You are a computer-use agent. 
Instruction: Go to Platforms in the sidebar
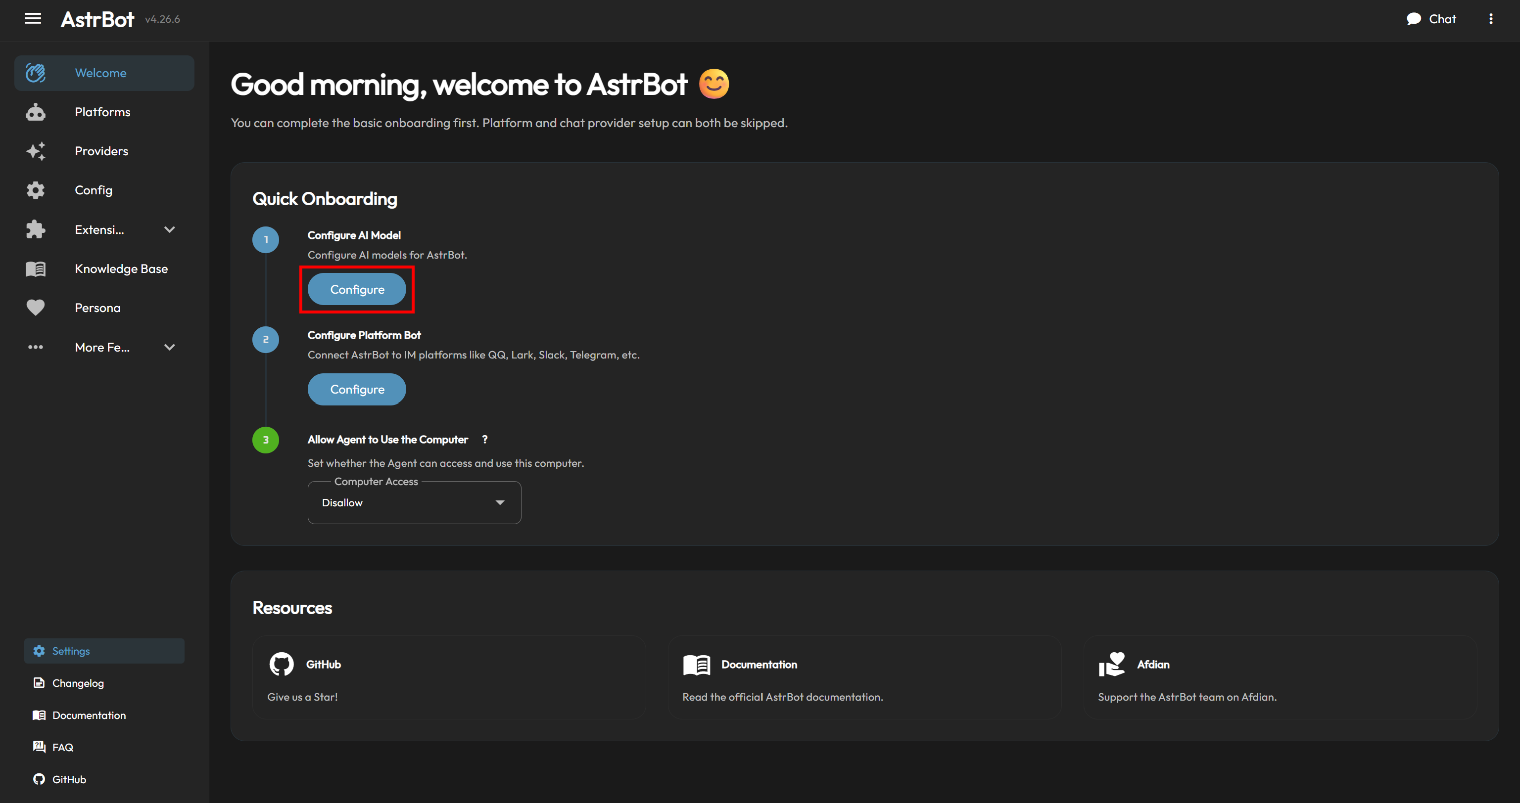[104, 112]
